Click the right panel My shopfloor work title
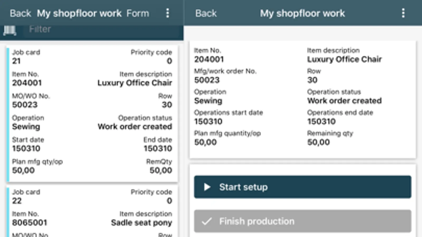 pyautogui.click(x=302, y=13)
